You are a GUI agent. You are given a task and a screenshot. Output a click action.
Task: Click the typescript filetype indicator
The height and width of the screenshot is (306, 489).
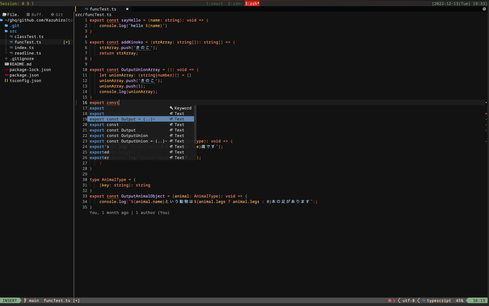(x=439, y=301)
